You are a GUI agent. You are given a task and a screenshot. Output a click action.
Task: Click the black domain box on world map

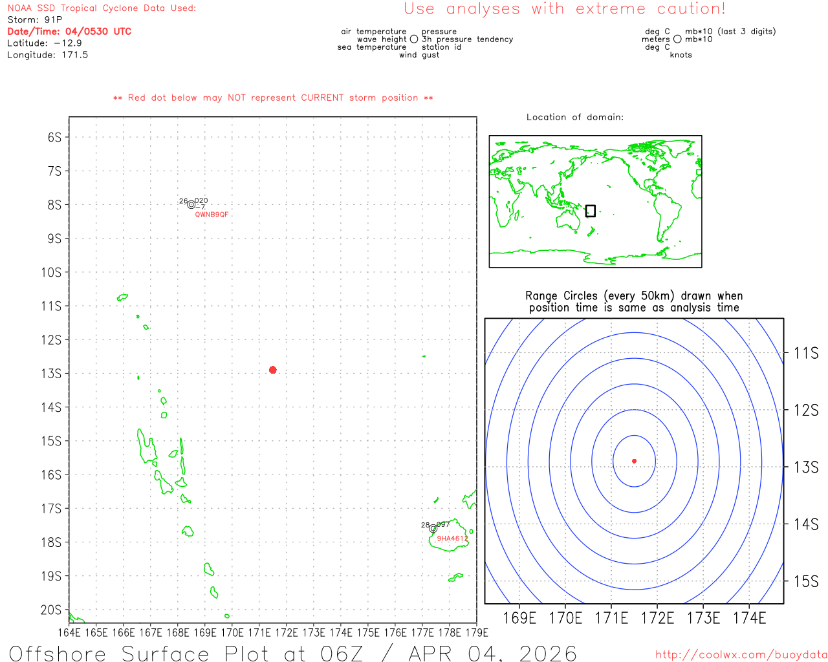(x=590, y=211)
